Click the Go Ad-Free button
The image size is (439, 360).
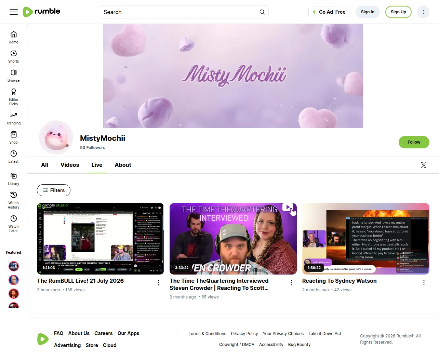(329, 12)
